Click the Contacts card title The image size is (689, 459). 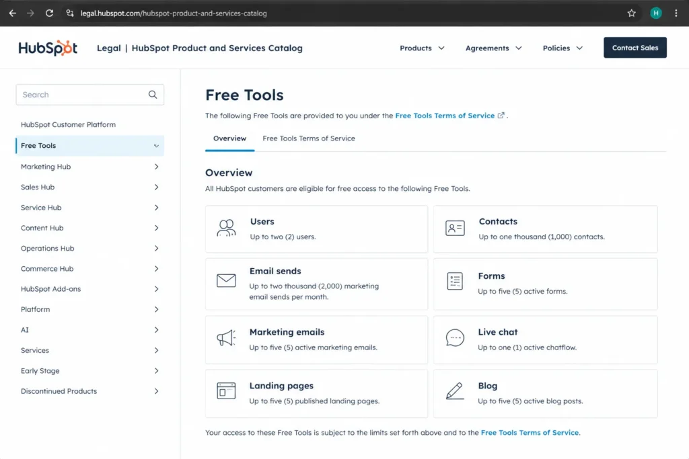(498, 222)
